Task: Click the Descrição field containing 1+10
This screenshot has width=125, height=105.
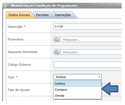Action: coord(88,27)
